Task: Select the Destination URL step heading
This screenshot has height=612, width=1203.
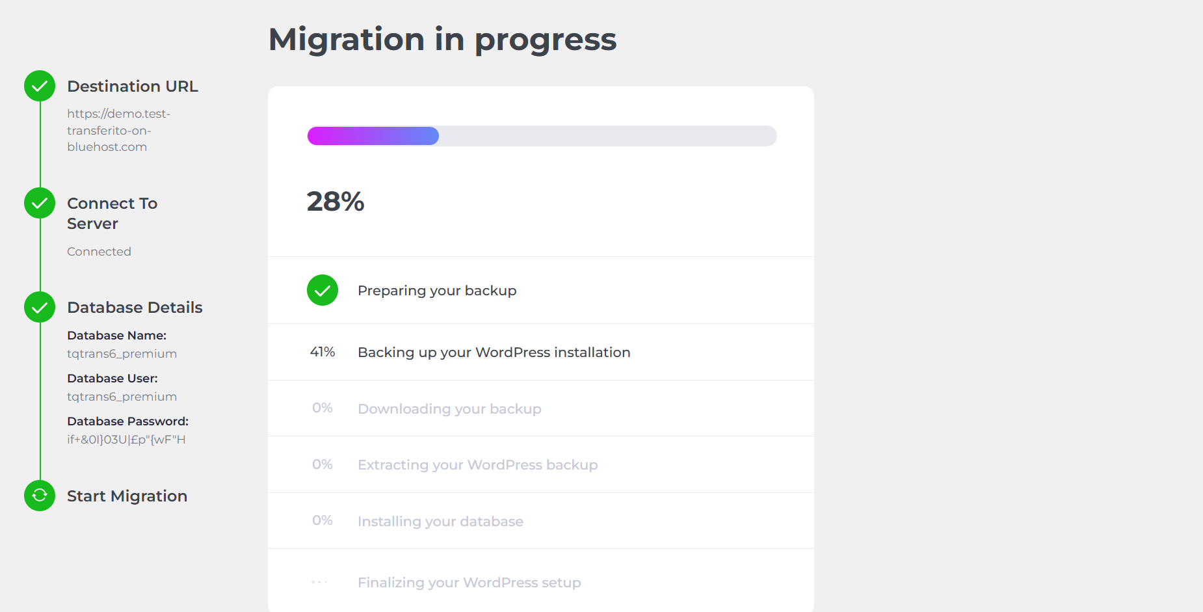Action: point(133,86)
